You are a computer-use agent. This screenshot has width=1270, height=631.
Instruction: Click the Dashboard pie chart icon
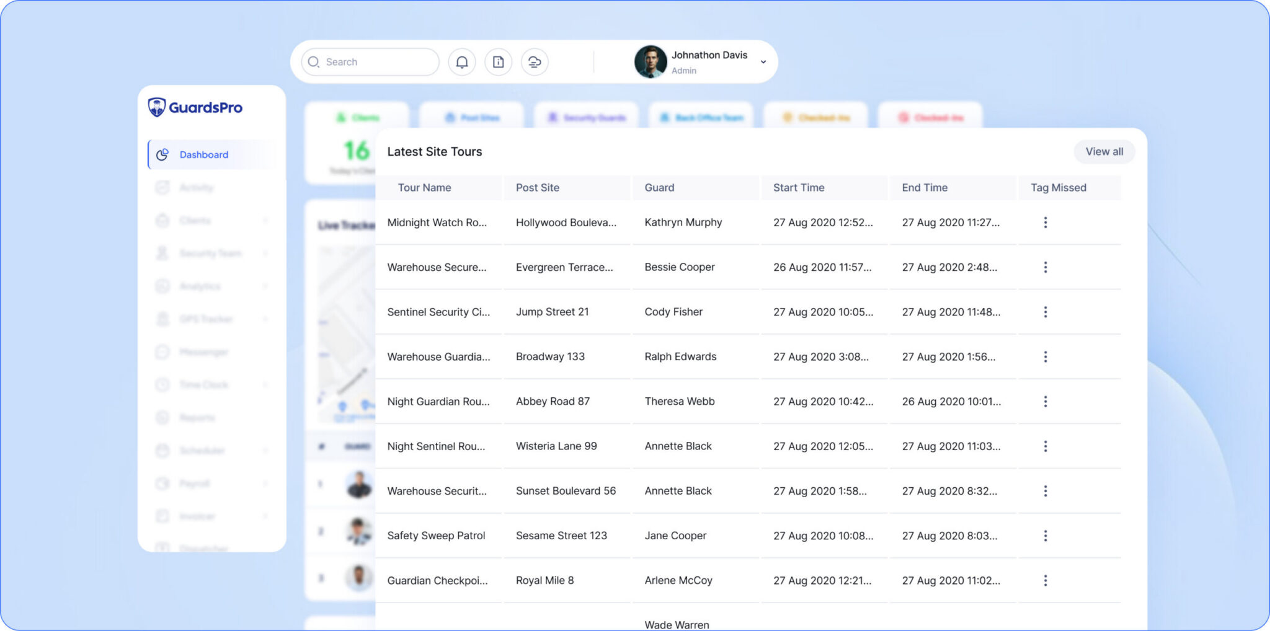[162, 154]
